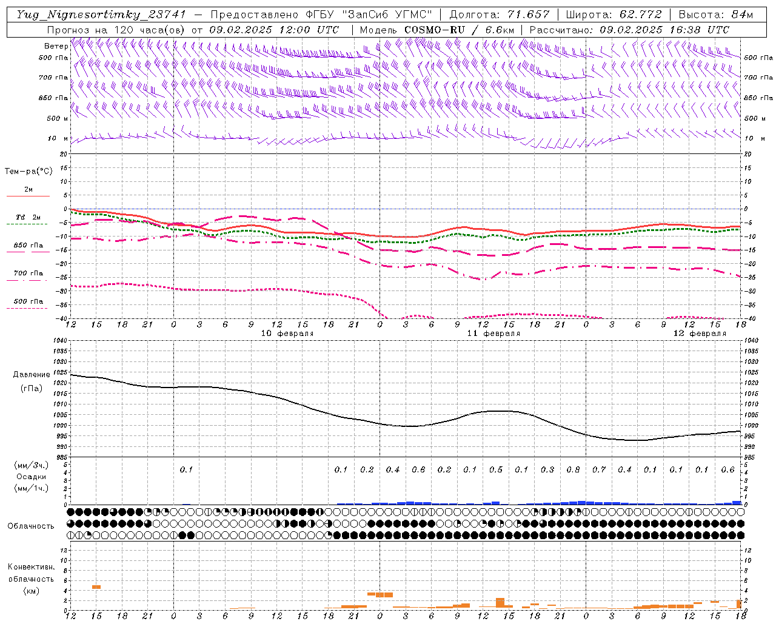Screen dimensions: 776x621
Task: Click the 0.5 precipitation amount value
Action: point(496,470)
